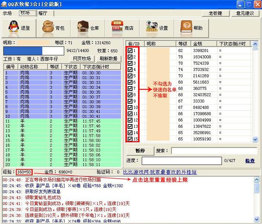This screenshot has height=224, width=262.
Task: Click log entry 领取黄钻礼包成功
Action: pos(43,198)
